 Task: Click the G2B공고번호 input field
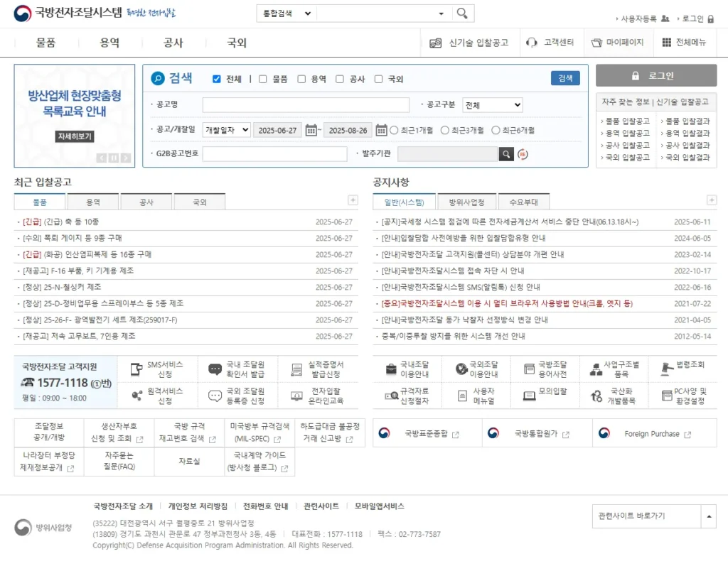[x=275, y=153]
